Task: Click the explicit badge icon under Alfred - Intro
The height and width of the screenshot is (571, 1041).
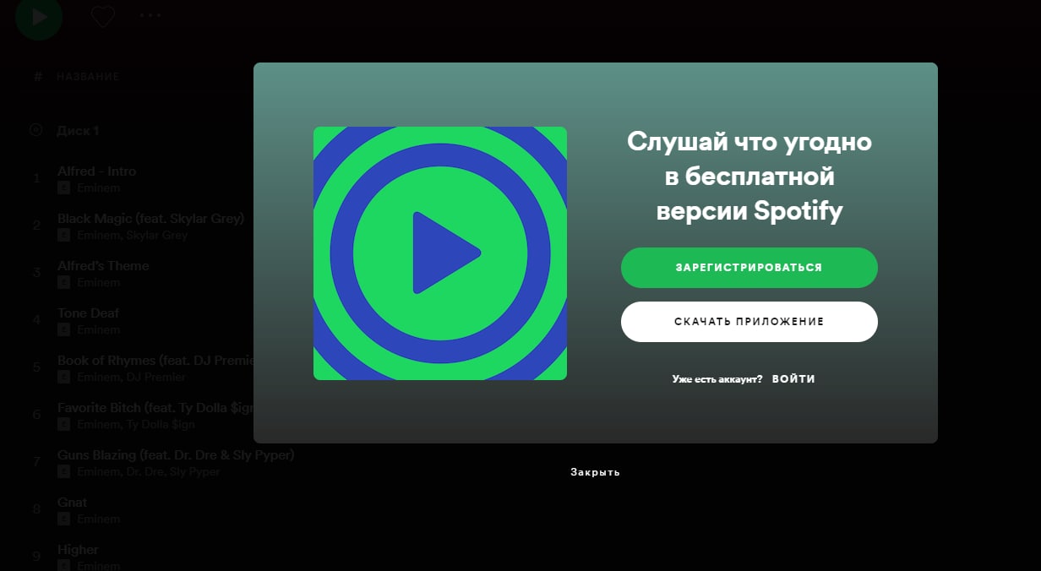Action: click(63, 188)
